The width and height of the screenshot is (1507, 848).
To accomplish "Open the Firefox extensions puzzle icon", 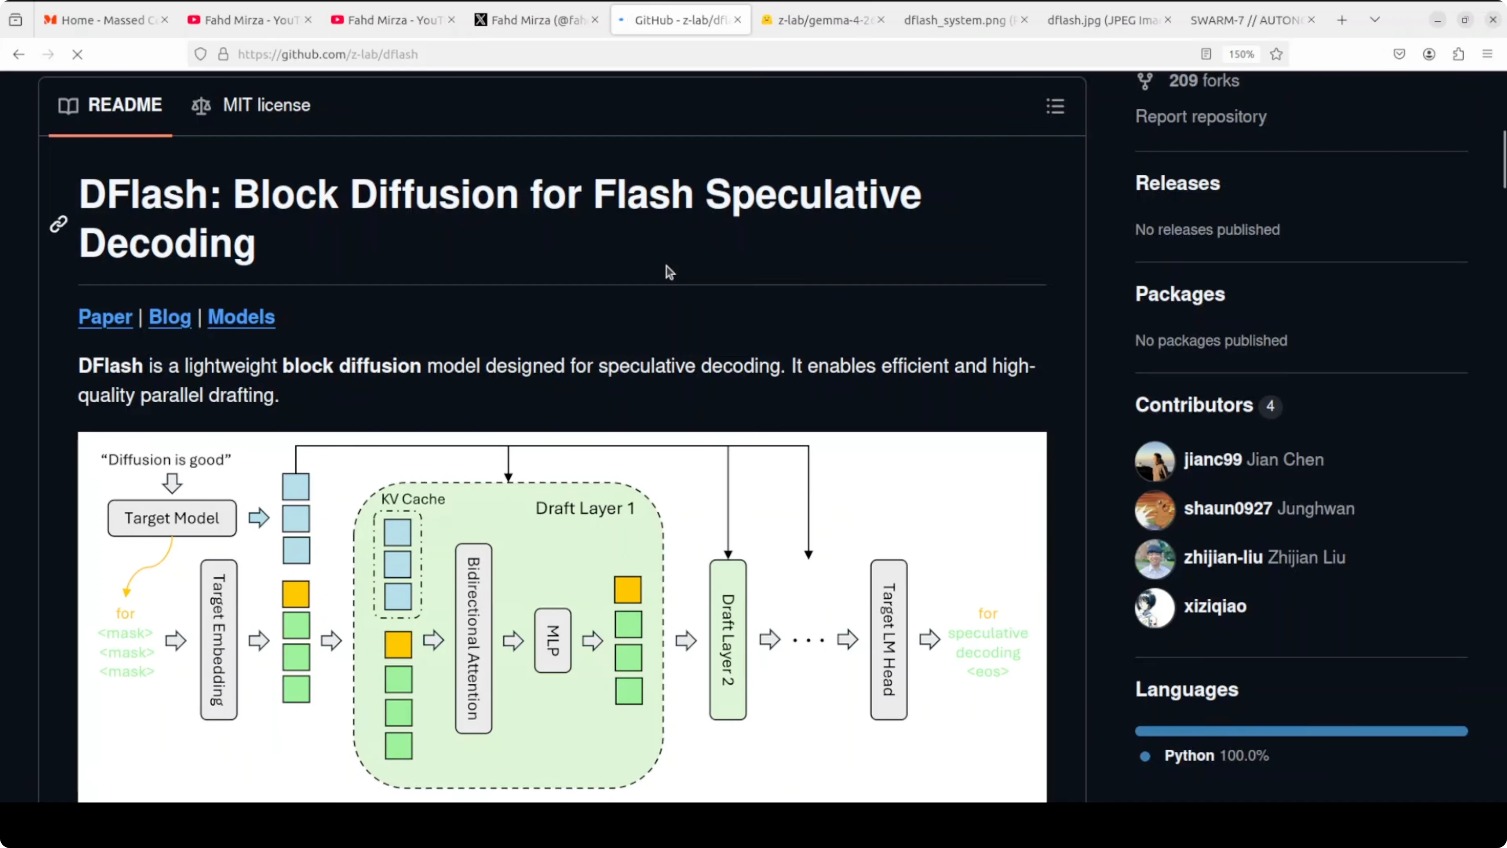I will point(1458,54).
